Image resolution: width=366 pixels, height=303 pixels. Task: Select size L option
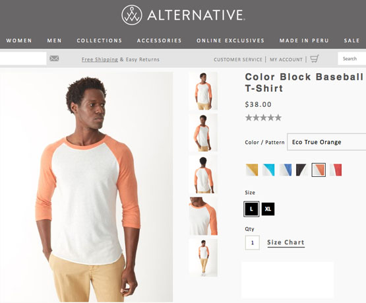point(251,209)
